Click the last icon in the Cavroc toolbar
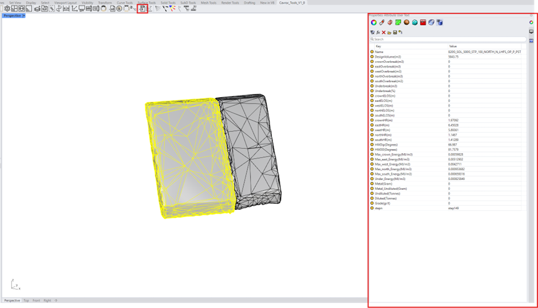This screenshot has height=308, width=538. click(x=194, y=9)
